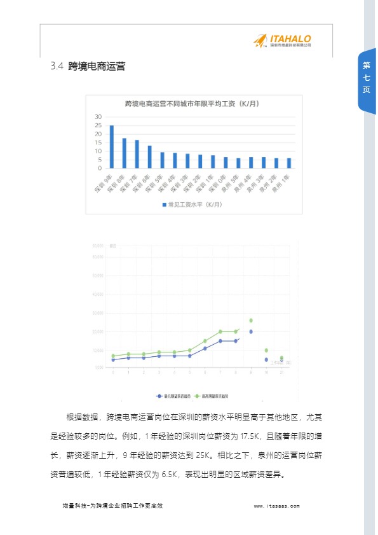The width and height of the screenshot is (378, 535).
Task: Click the blue legend square 常见工资水平
Action: pos(164,205)
